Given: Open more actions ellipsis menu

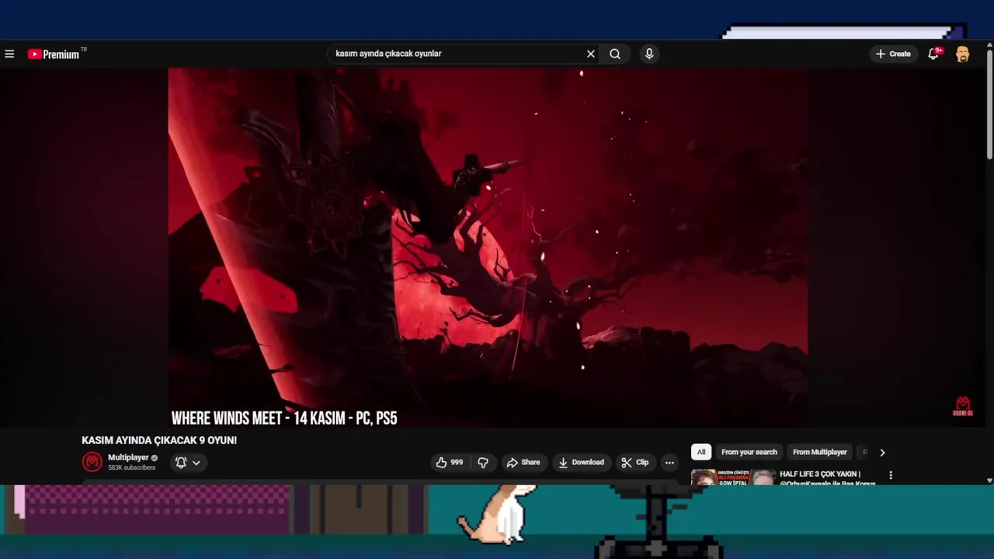Looking at the screenshot, I should [669, 462].
